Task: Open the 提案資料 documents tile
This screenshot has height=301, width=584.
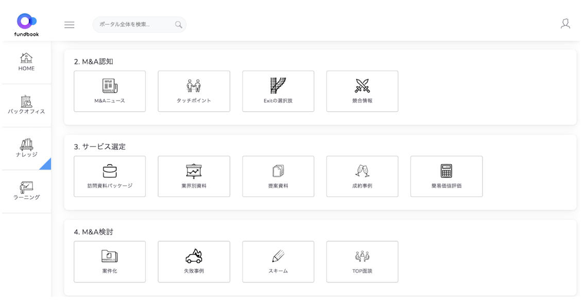Action: coord(278,177)
